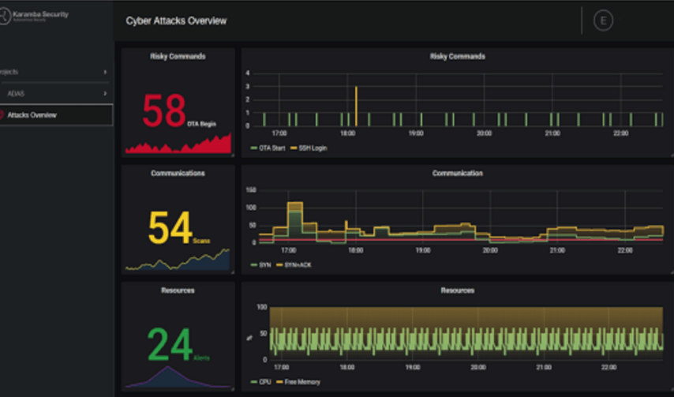Screen dimensions: 674x397
Task: Click the red sparkline under 58
Action: click(178, 144)
